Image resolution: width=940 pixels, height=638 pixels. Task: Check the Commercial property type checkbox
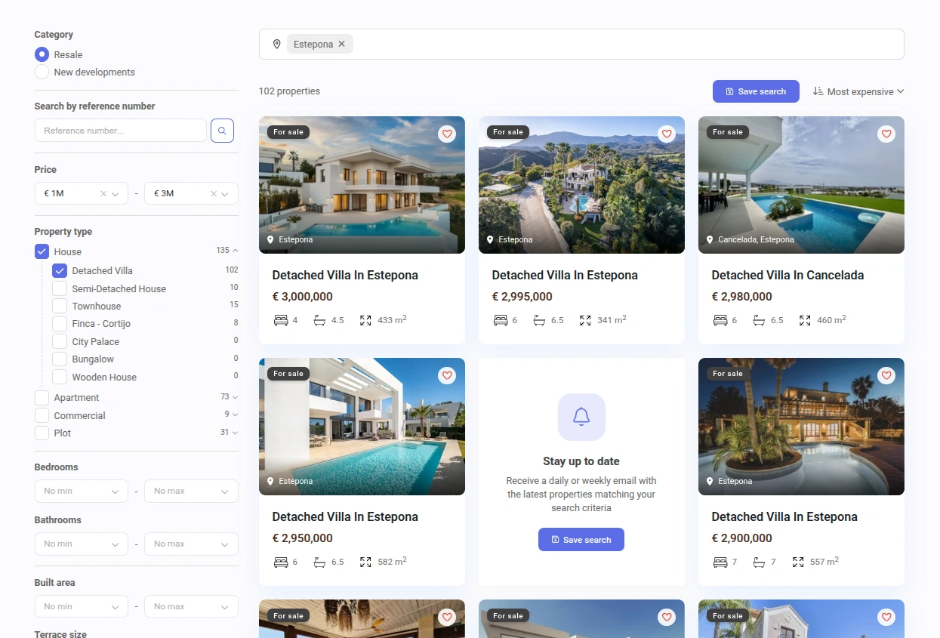point(42,415)
